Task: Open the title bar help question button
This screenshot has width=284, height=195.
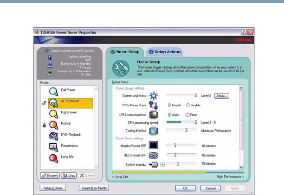Action: [244, 32]
